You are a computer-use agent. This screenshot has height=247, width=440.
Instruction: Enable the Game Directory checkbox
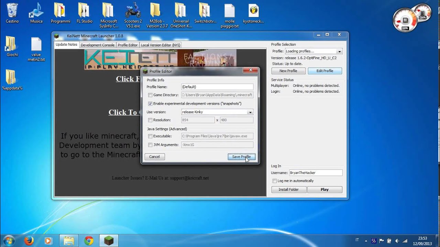(150, 95)
